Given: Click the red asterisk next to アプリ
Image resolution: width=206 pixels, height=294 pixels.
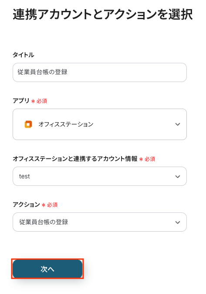Looking at the screenshot, I should 33,102.
